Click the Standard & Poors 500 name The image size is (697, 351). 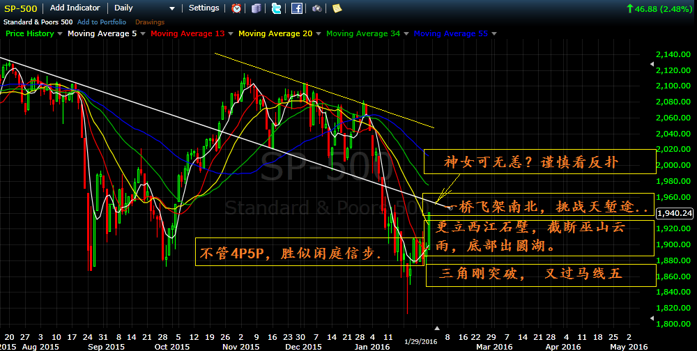[38, 22]
